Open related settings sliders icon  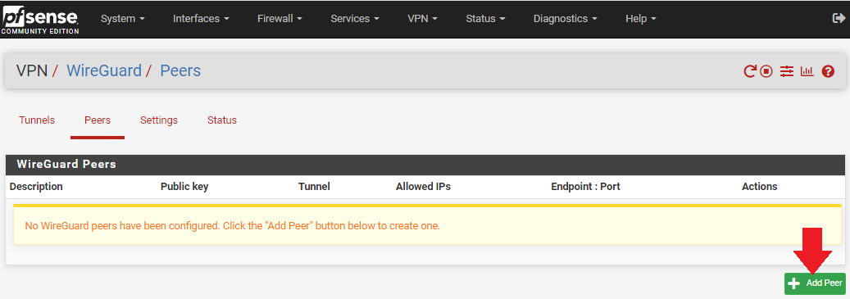(x=787, y=71)
